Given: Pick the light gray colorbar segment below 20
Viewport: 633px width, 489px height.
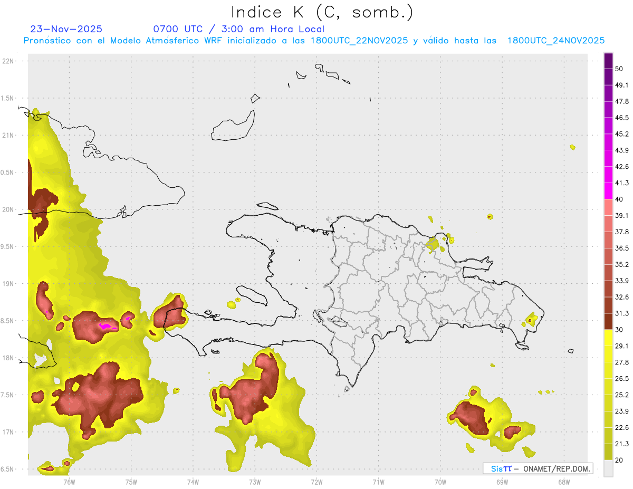Looking at the screenshot, I should pyautogui.click(x=608, y=468).
